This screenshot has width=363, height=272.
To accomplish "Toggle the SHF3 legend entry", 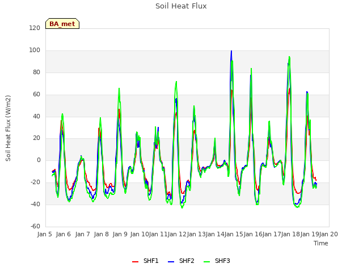I will tap(217, 261).
